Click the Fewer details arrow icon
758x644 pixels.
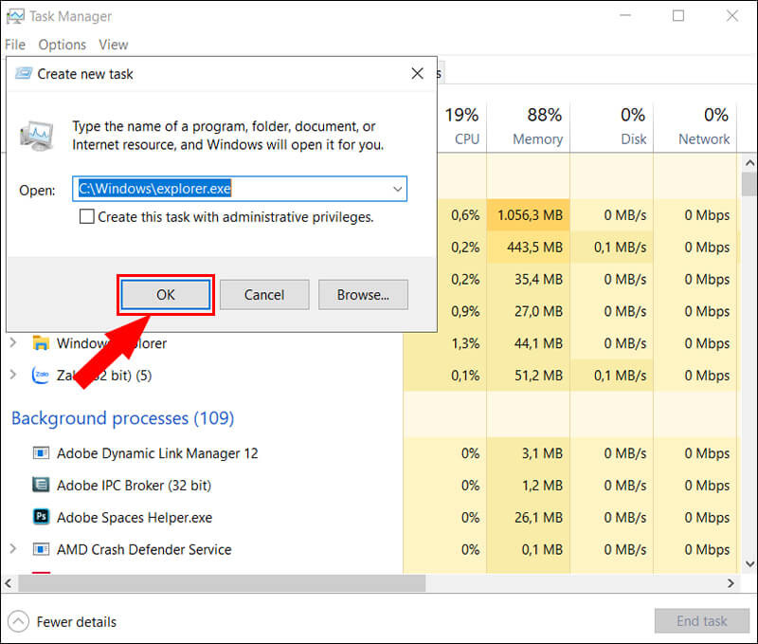(18, 621)
